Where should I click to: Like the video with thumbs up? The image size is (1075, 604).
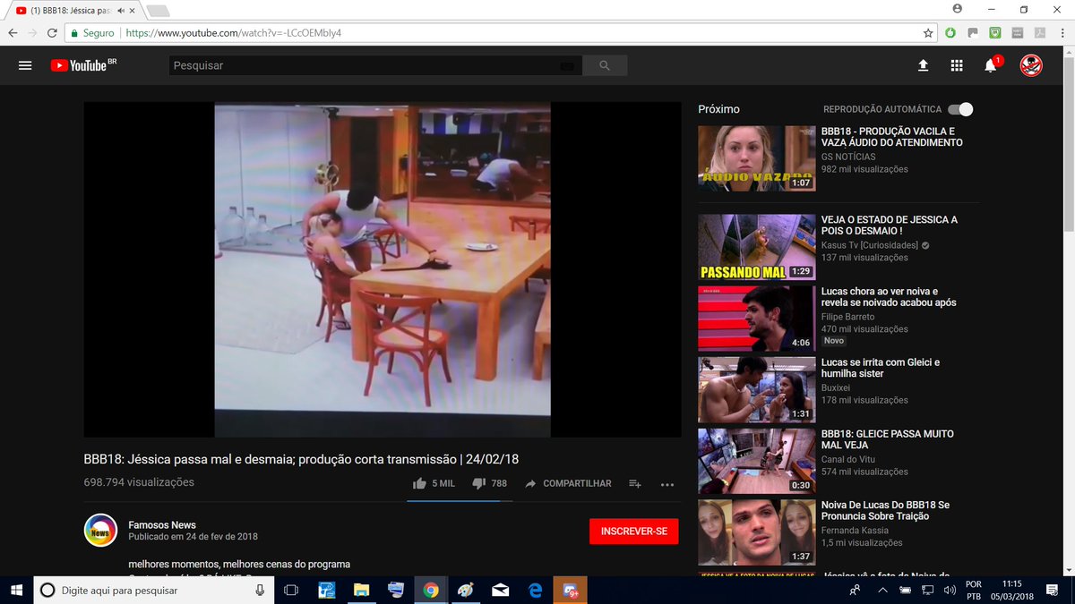(419, 483)
